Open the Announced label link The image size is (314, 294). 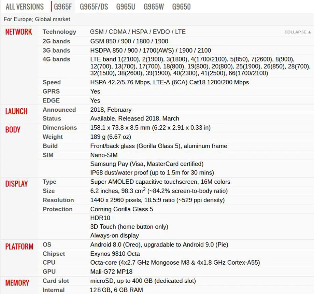[59, 110]
